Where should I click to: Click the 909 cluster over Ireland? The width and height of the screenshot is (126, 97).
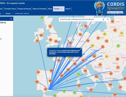(x=41, y=35)
